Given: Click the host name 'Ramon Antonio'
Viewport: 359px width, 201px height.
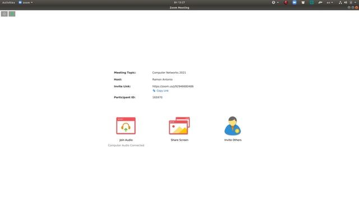Looking at the screenshot, I should pyautogui.click(x=162, y=79).
